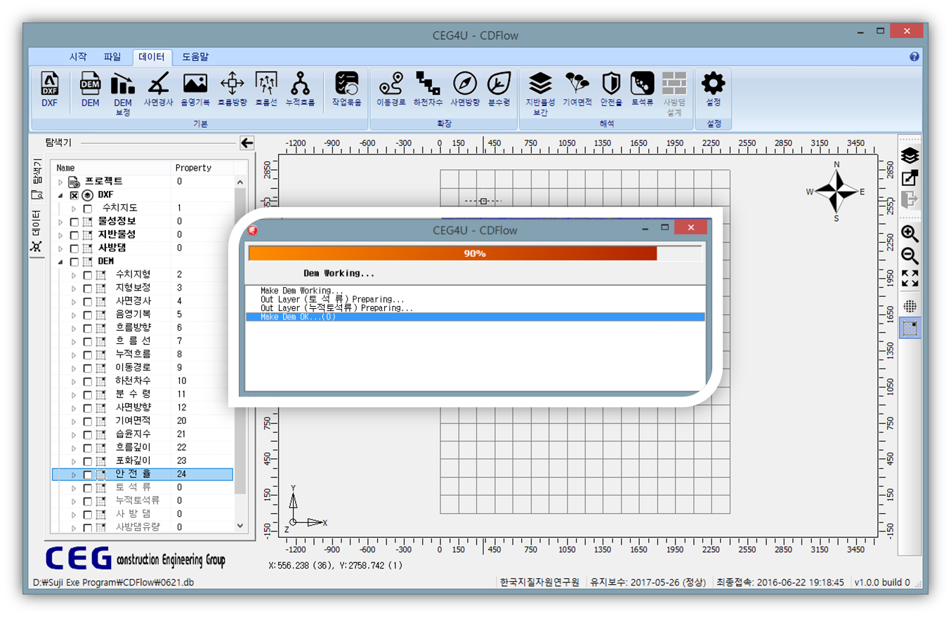
Task: Toggle the dotted grid globe icon
Action: coord(910,306)
